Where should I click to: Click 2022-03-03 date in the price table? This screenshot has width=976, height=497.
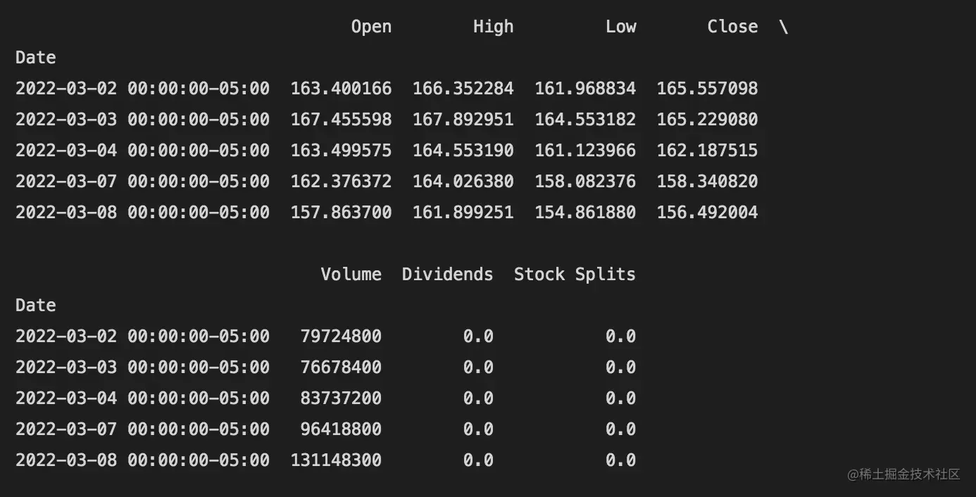[x=142, y=120]
